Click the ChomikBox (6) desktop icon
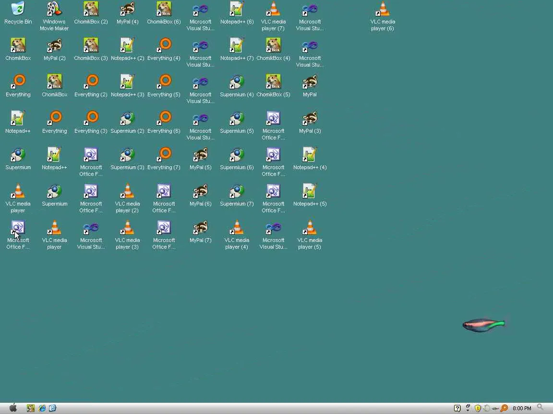The height and width of the screenshot is (414, 553). point(164,12)
